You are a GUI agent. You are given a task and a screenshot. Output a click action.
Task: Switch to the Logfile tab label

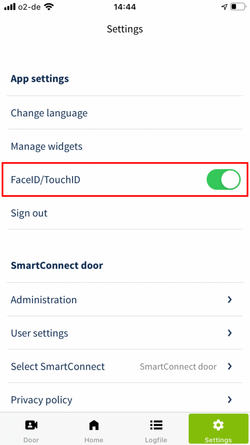click(156, 440)
